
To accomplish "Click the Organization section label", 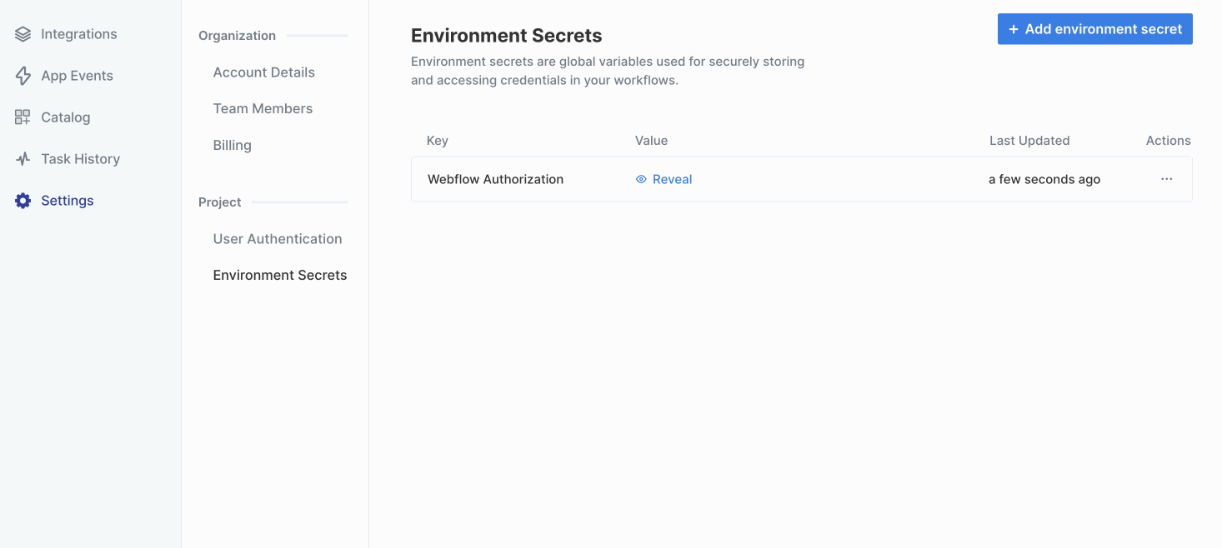I will pos(237,36).
